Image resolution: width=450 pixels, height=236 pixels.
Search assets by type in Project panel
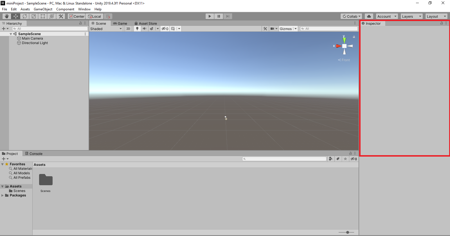pyautogui.click(x=331, y=159)
